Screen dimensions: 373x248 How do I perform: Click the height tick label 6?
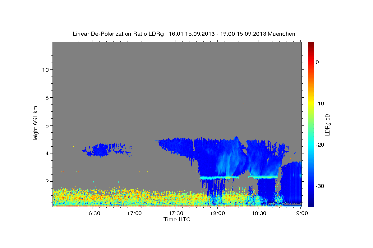[47, 125]
